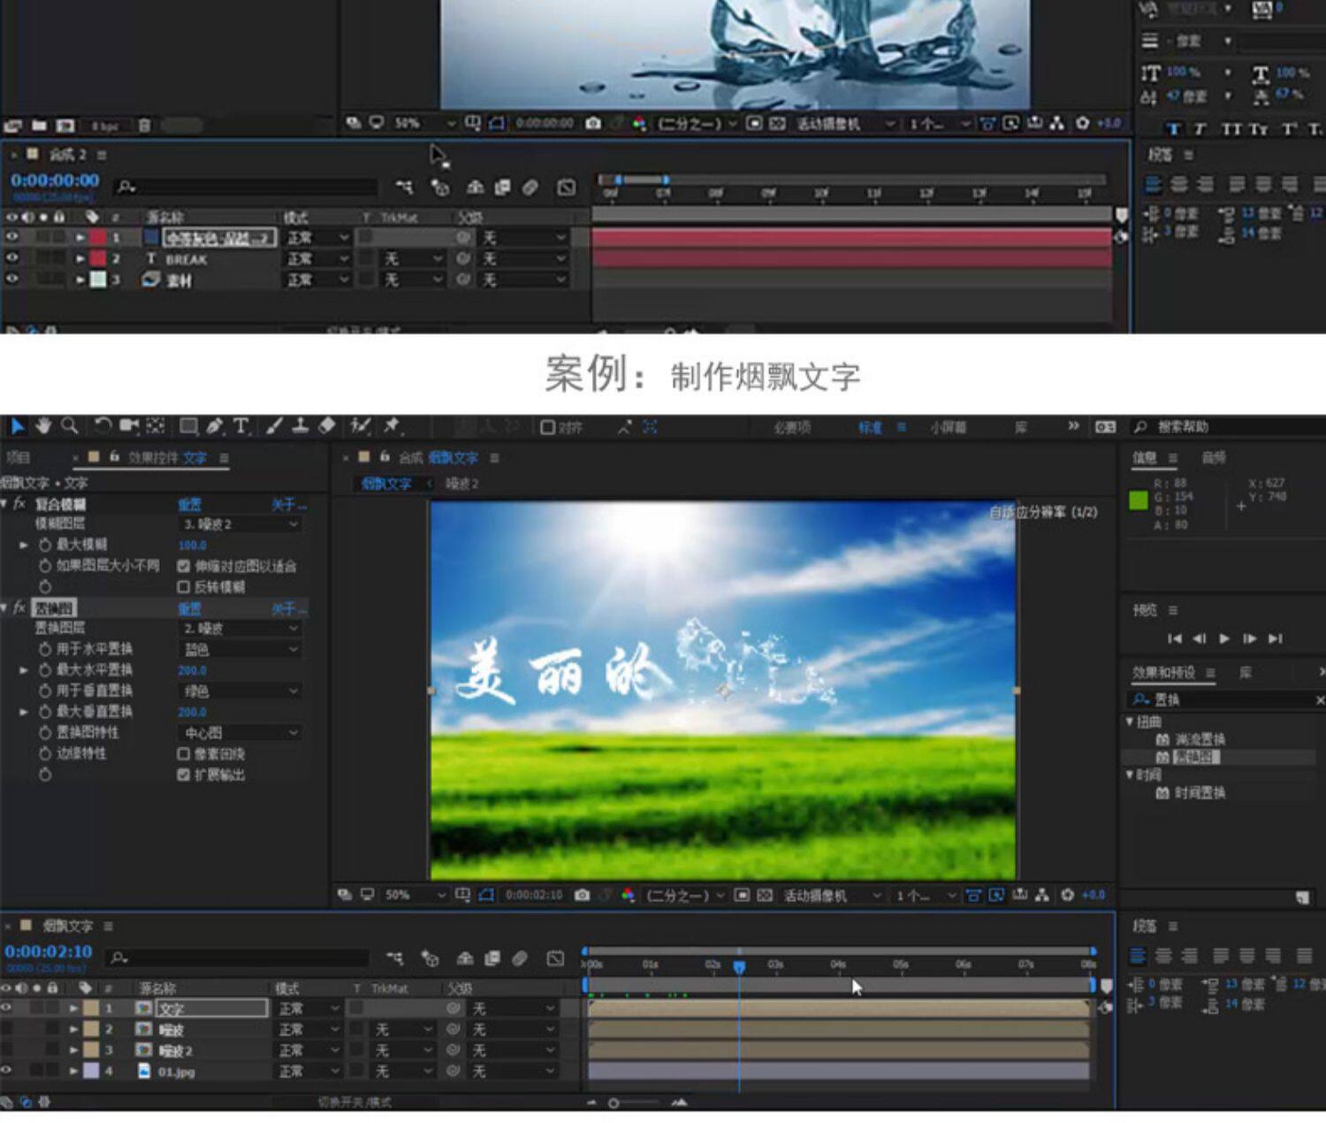This screenshot has height=1123, width=1326.
Task: Open the 用于垂直置换 channel dropdown
Action: tap(240, 691)
